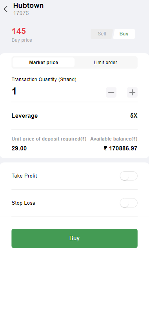149x324 pixels.
Task: Switch to the Sell side
Action: (x=102, y=34)
